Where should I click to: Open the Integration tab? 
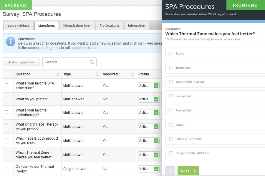[x=137, y=26]
